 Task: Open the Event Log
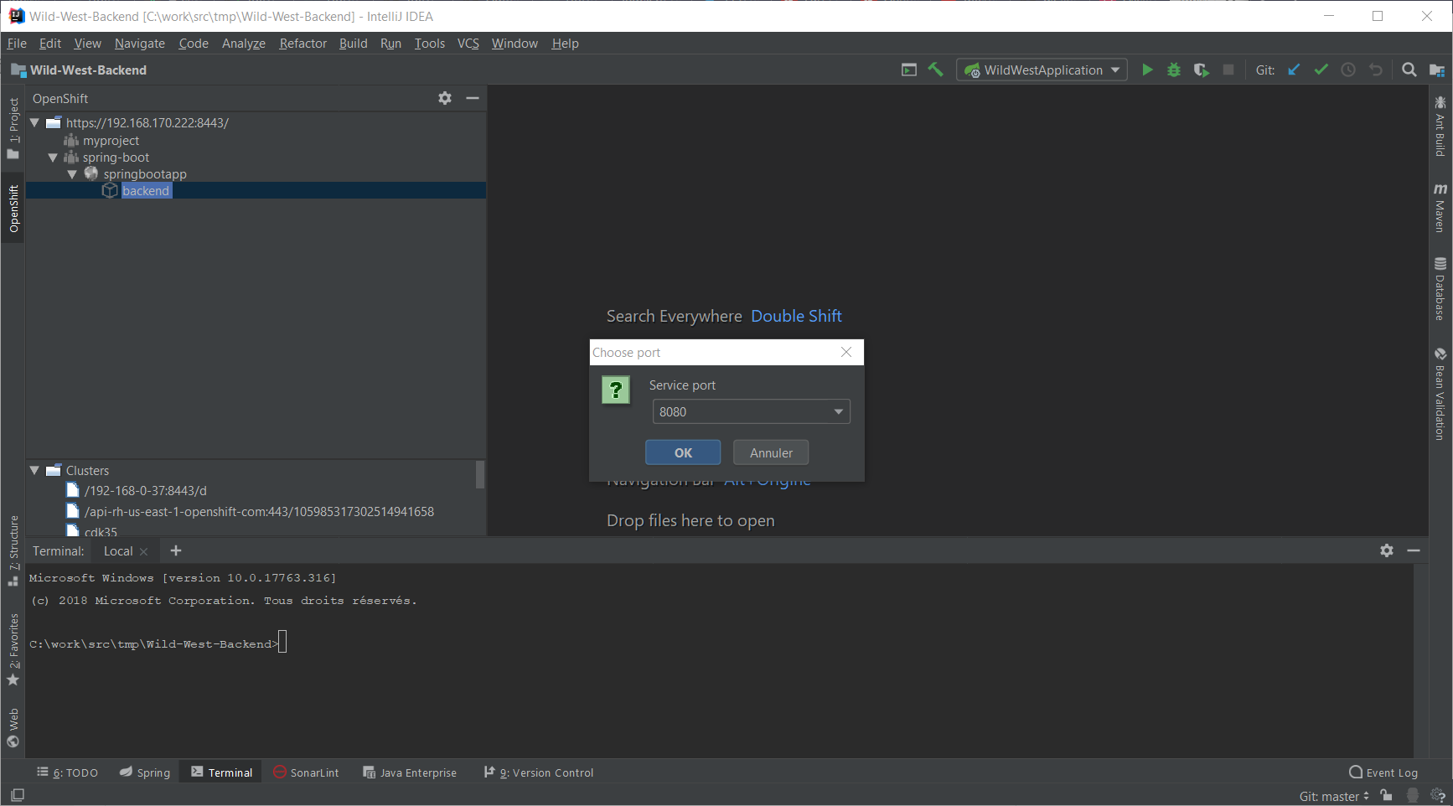pos(1383,772)
